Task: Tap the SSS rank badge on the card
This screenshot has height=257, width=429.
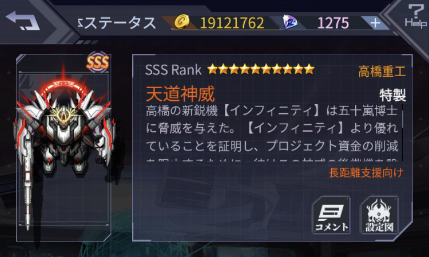Action: [x=98, y=62]
